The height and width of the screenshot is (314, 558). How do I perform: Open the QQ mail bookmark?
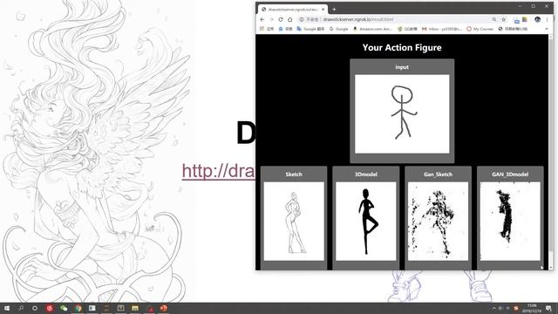pos(407,29)
